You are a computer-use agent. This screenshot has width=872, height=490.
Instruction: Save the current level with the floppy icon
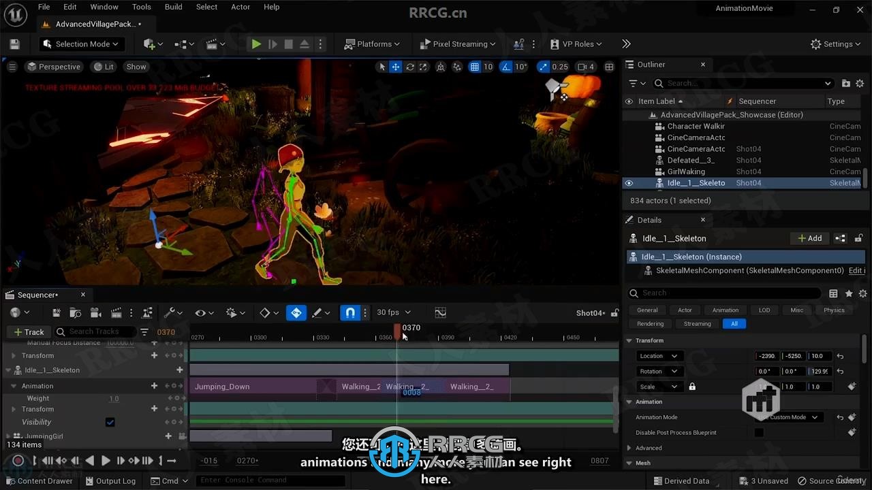click(14, 44)
